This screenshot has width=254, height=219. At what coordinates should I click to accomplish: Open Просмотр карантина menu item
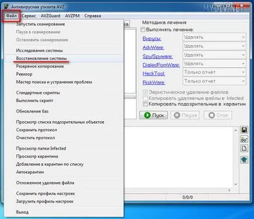click(x=64, y=156)
